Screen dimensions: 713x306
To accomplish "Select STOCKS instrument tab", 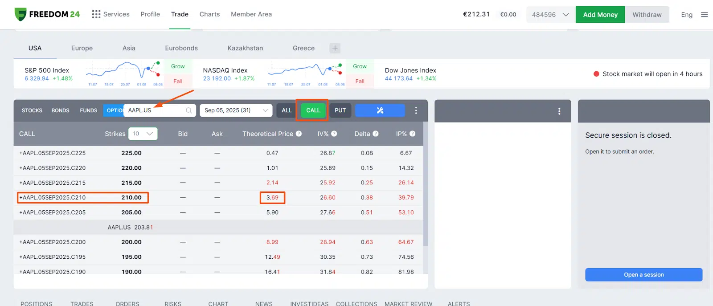I will 32,110.
